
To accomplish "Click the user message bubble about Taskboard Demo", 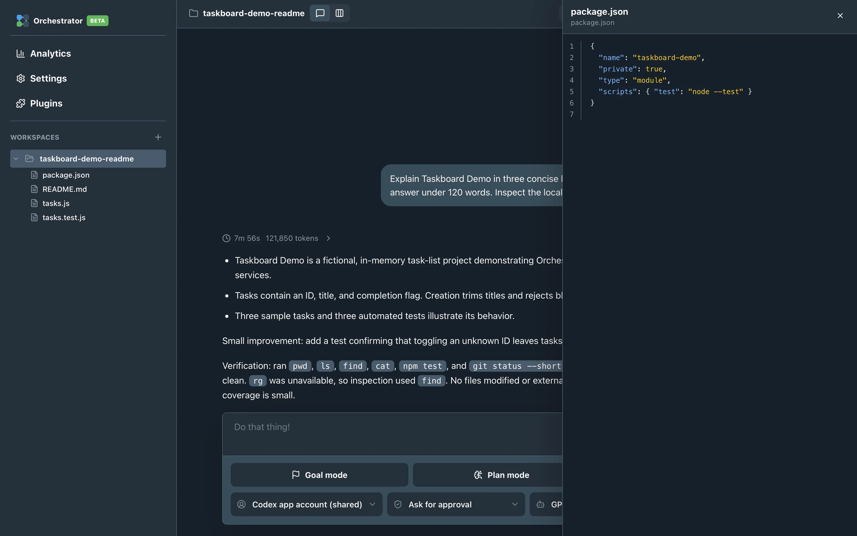I will point(472,185).
